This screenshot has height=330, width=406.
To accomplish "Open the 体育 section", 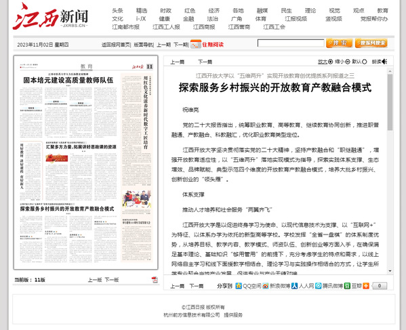I will click(260, 19).
